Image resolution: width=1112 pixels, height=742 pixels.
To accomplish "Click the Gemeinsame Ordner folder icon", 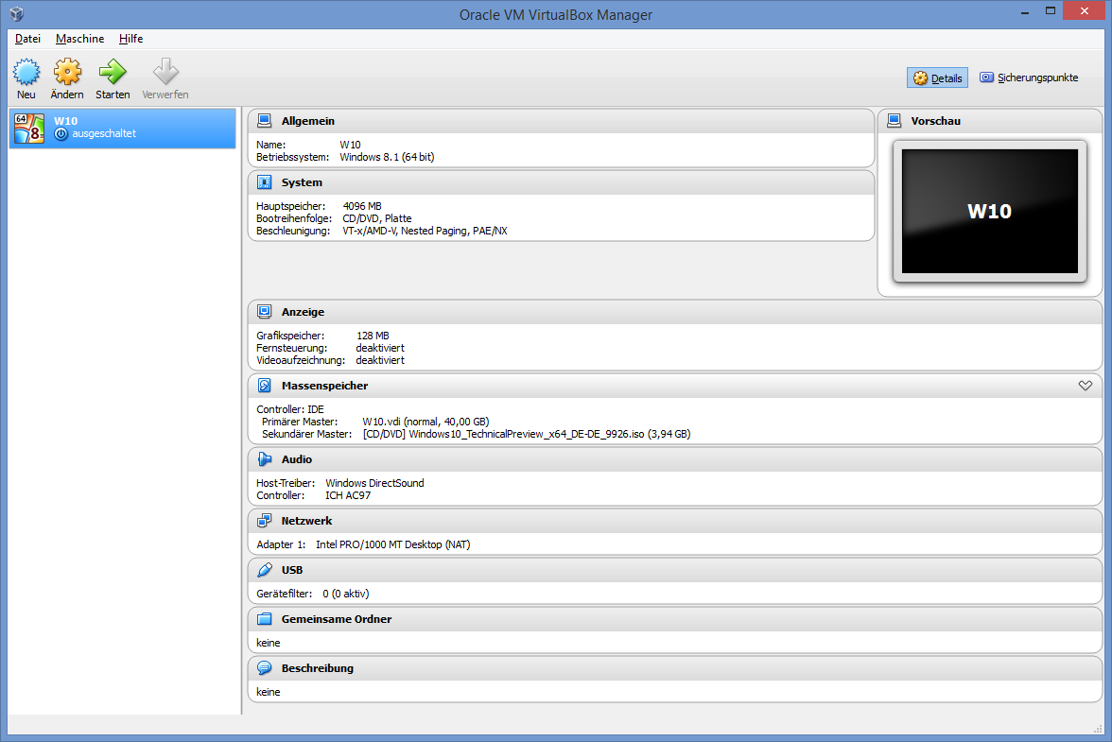I will (x=265, y=619).
